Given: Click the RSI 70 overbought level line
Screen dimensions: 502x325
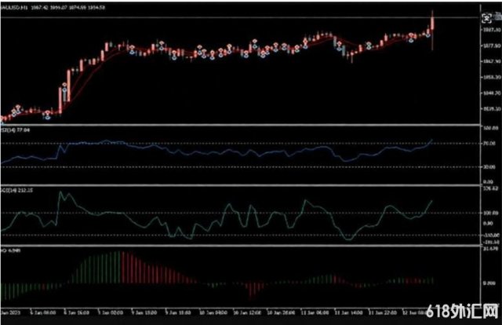Looking at the screenshot, I should click(235, 165).
